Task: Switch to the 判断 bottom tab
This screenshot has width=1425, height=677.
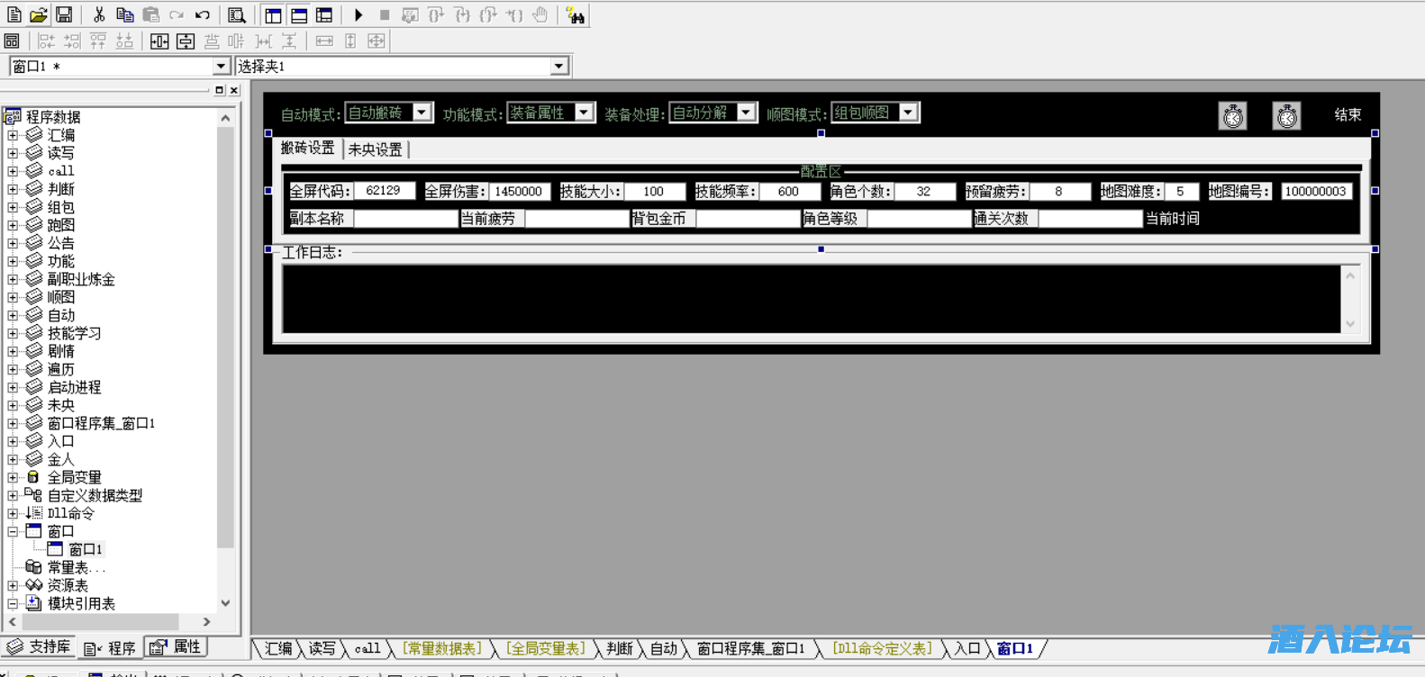Action: 619,648
